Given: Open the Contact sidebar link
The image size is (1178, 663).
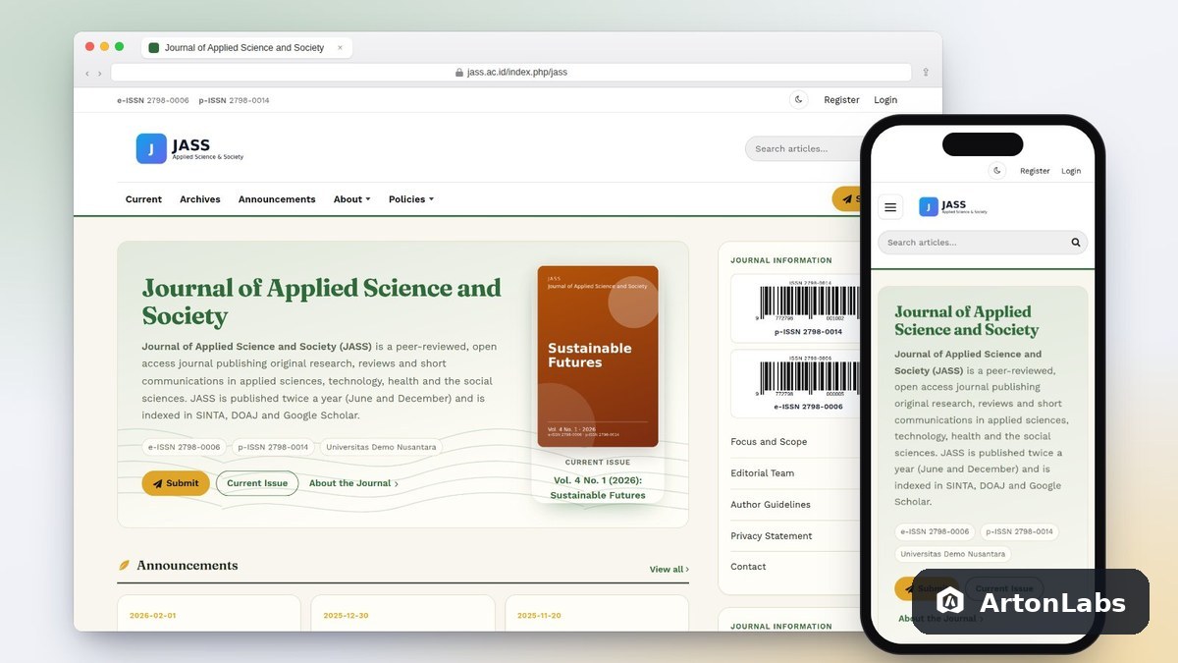Looking at the screenshot, I should pos(748,567).
